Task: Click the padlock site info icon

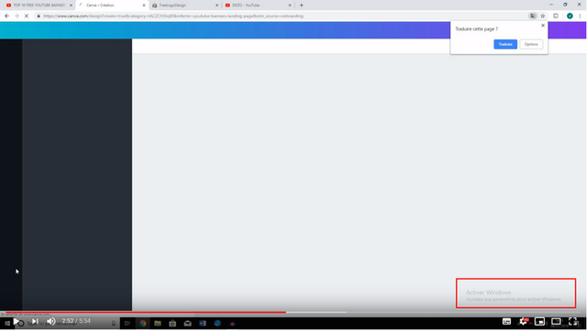Action: (39, 17)
